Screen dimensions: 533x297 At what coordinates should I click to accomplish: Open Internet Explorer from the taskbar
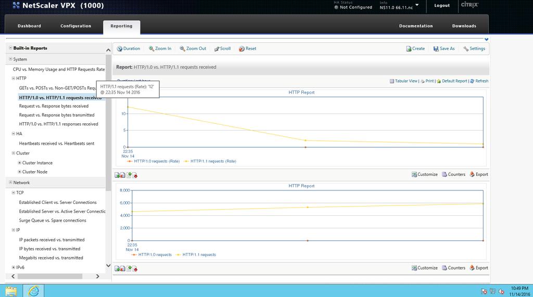click(x=33, y=291)
